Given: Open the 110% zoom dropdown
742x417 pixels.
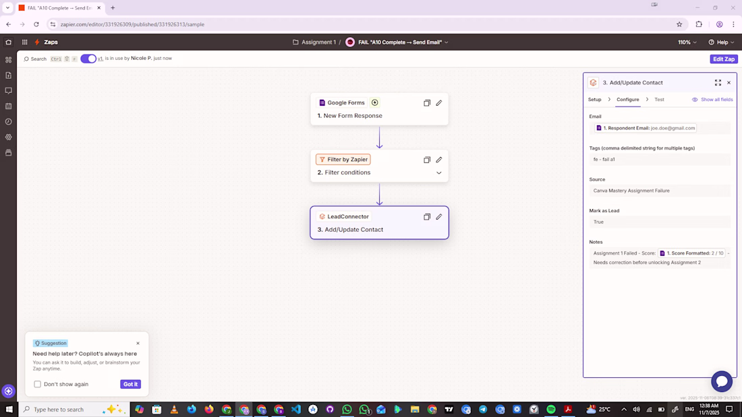Looking at the screenshot, I should [687, 42].
